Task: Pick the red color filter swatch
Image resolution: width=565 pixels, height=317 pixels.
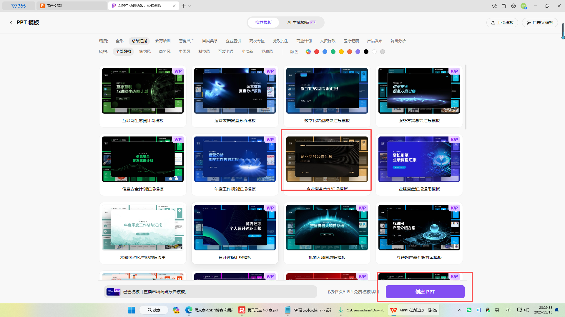Action: tap(317, 52)
